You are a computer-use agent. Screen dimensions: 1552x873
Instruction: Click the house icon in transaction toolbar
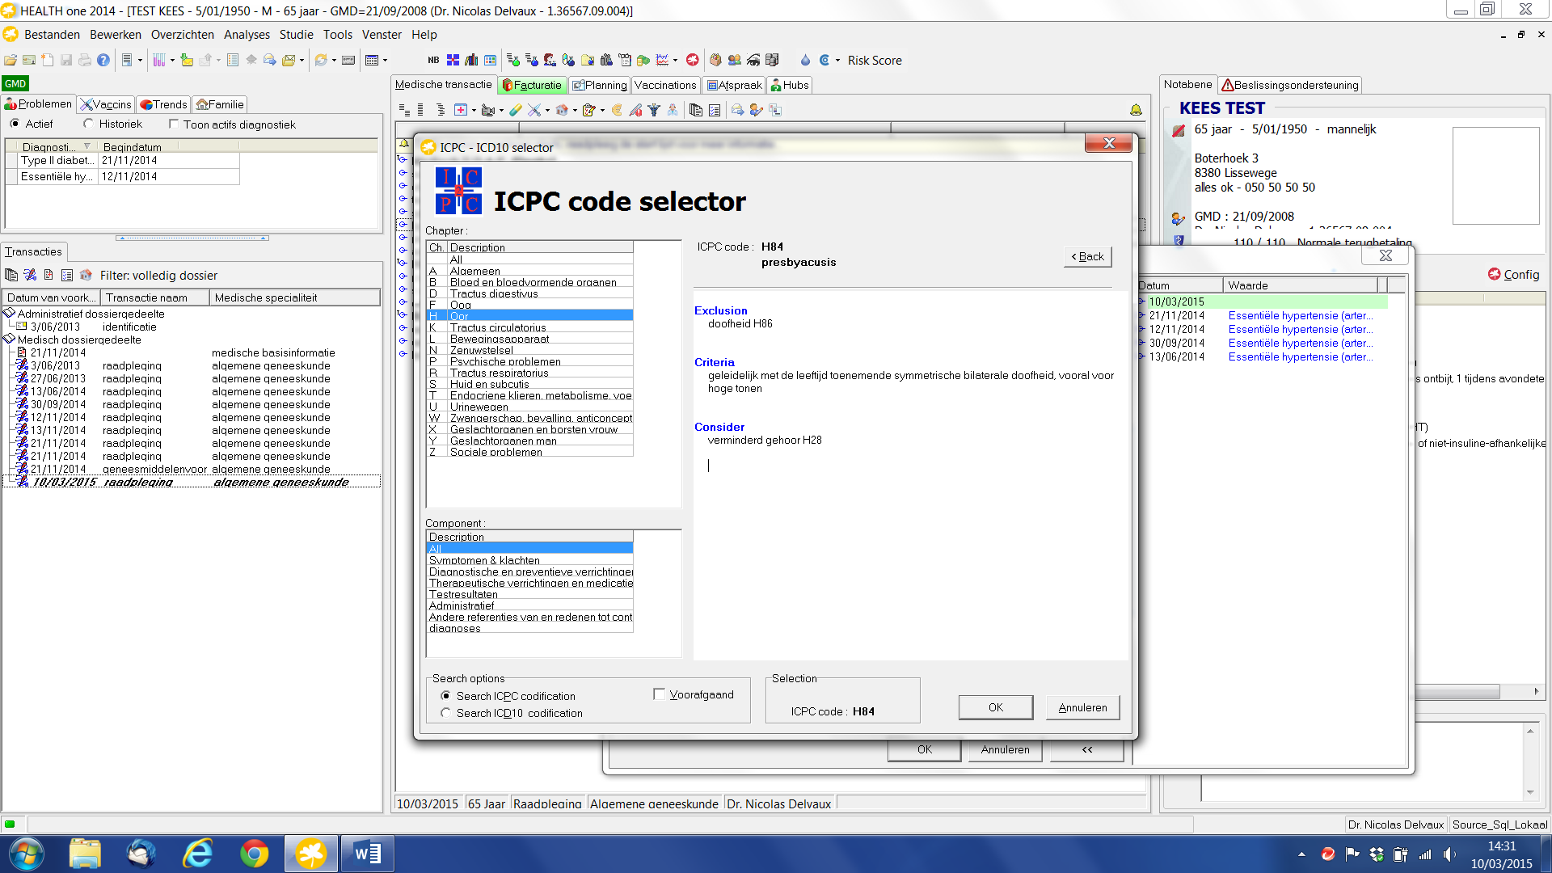coord(562,110)
